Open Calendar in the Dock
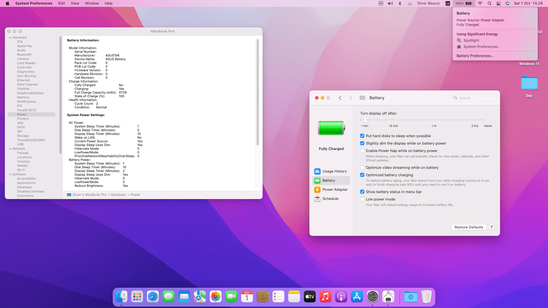The width and height of the screenshot is (548, 308). tap(247, 297)
